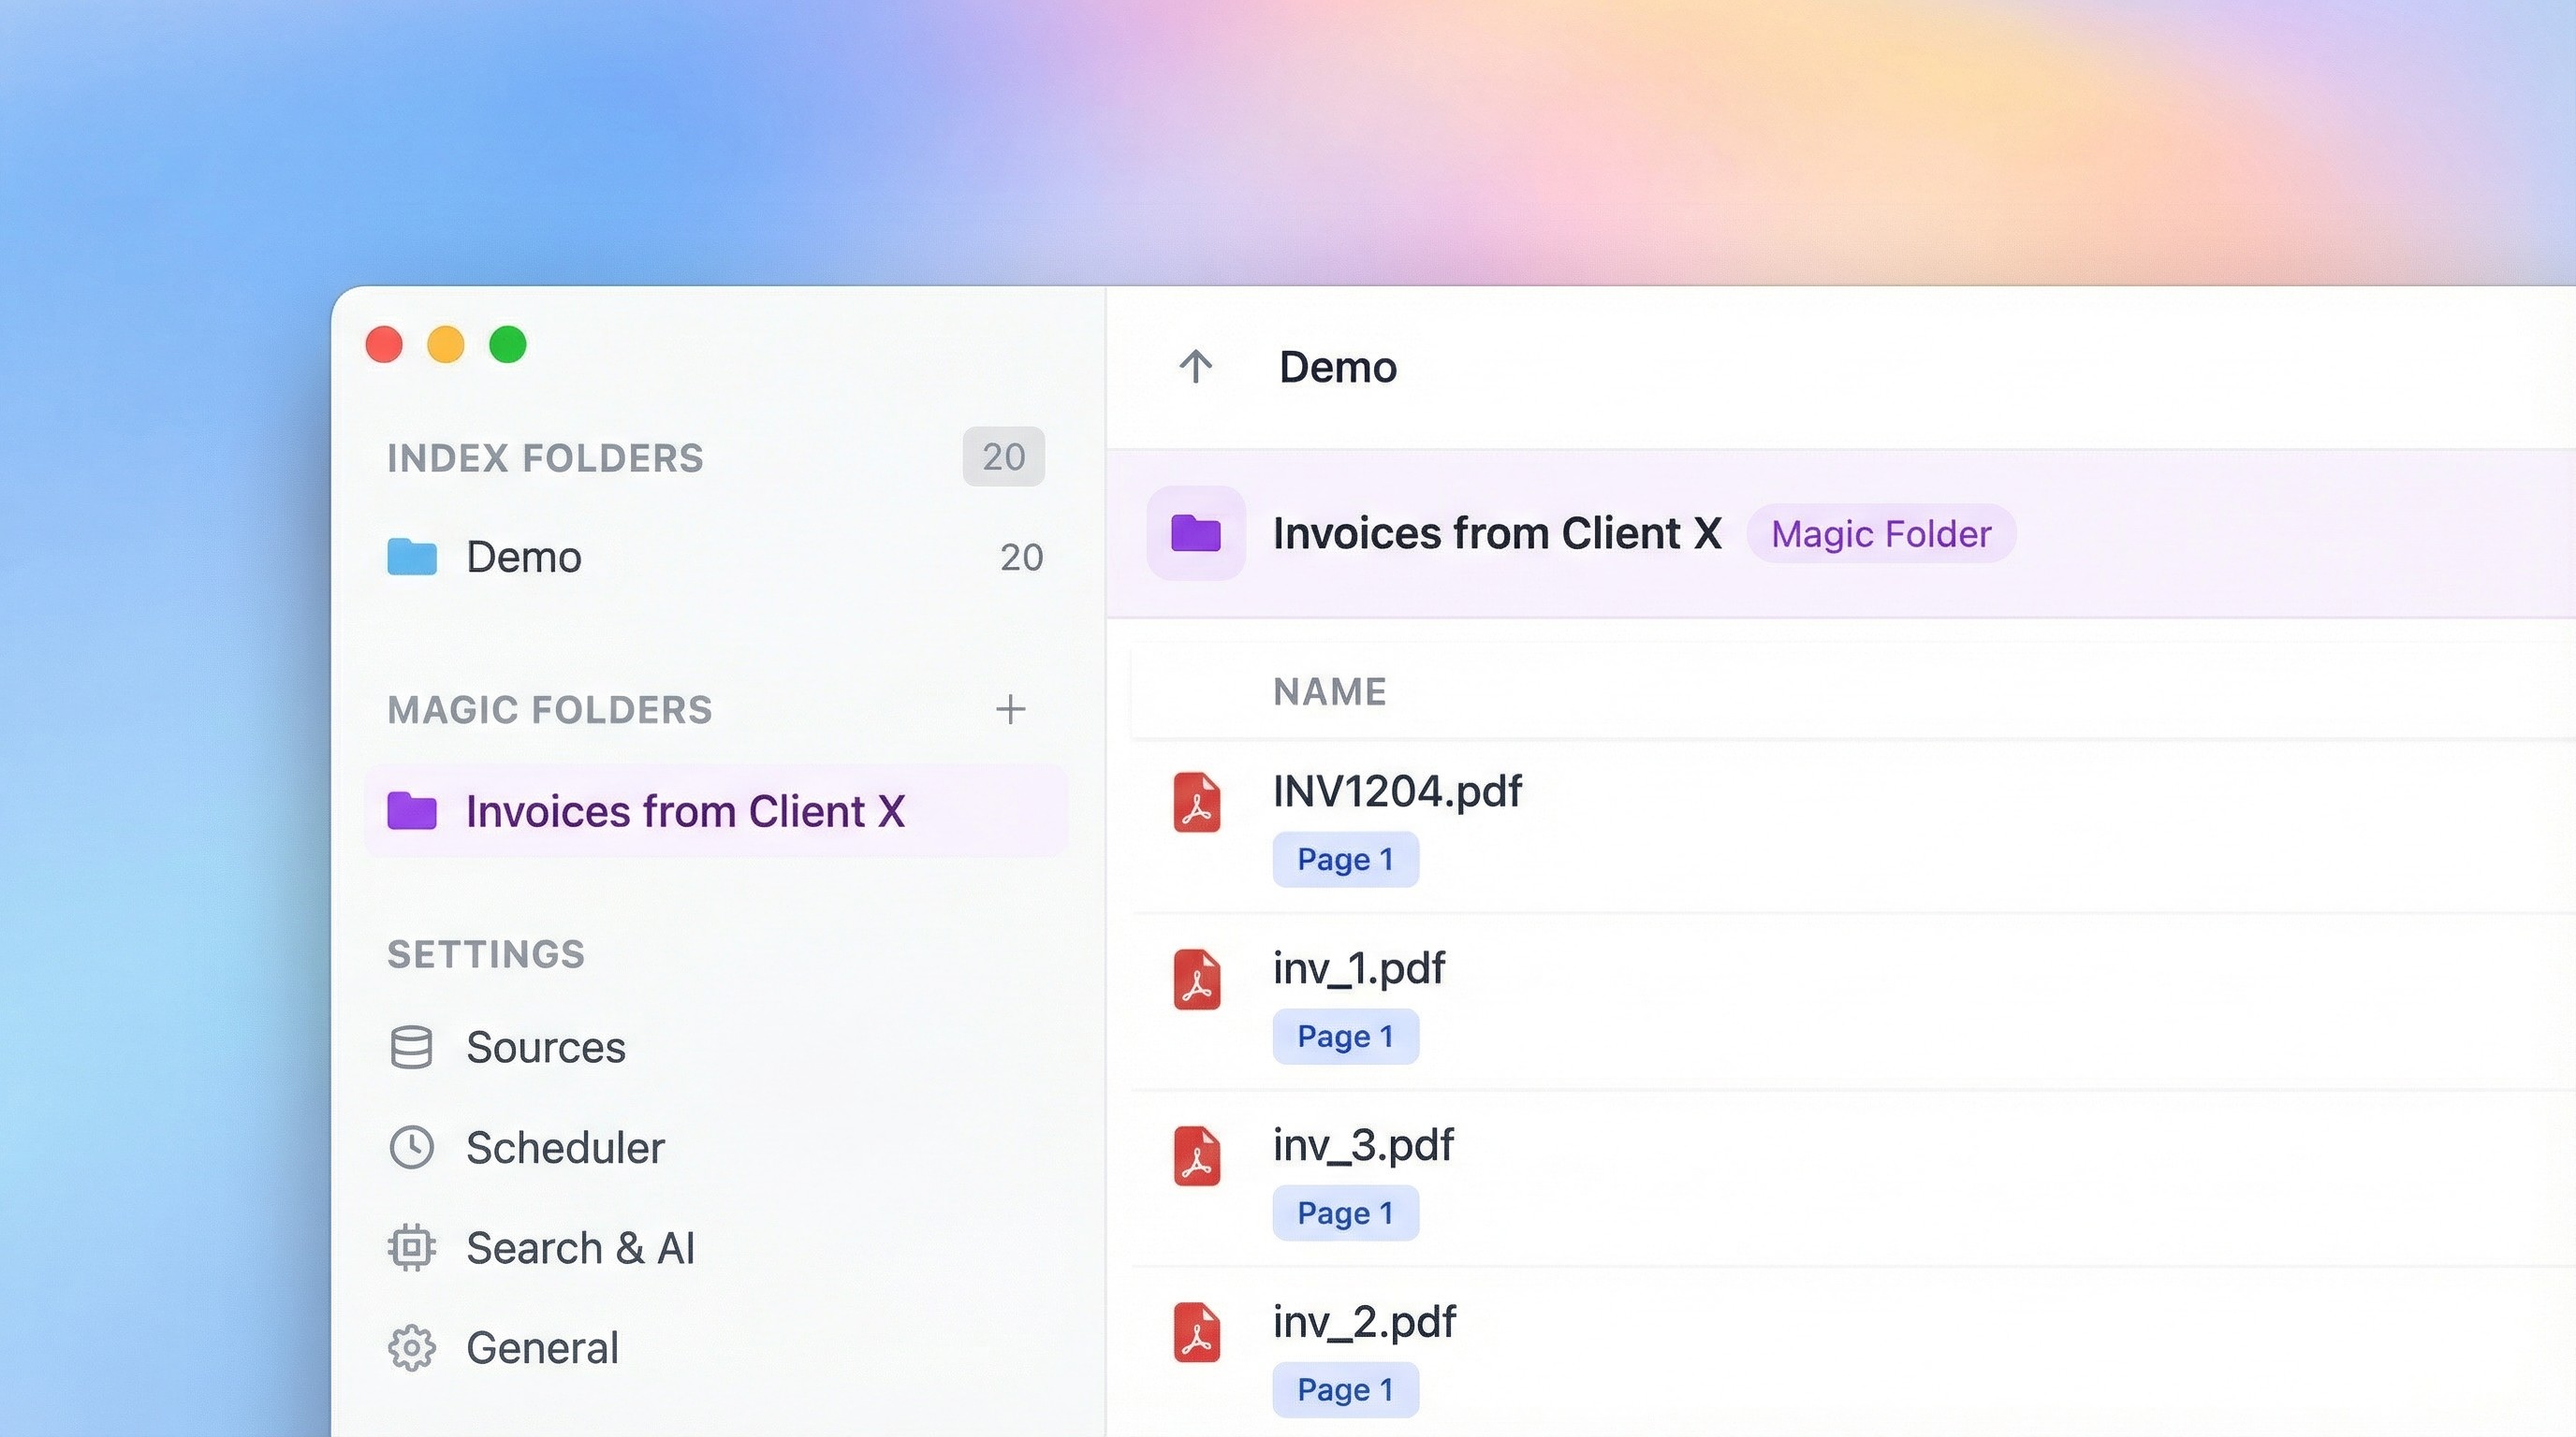
Task: Click the PDF icon beside inv_2.pdf
Action: pos(1196,1332)
